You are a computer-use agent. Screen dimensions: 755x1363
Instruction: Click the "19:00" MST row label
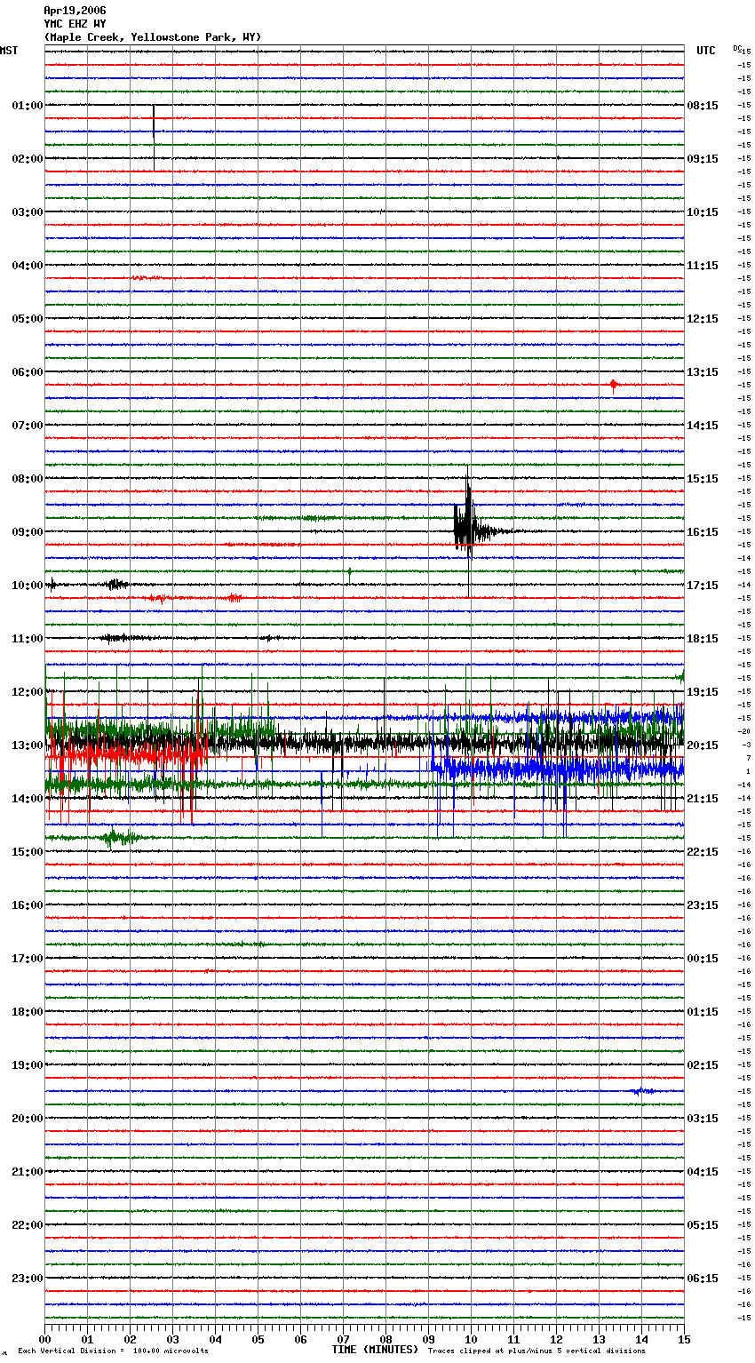point(28,1065)
